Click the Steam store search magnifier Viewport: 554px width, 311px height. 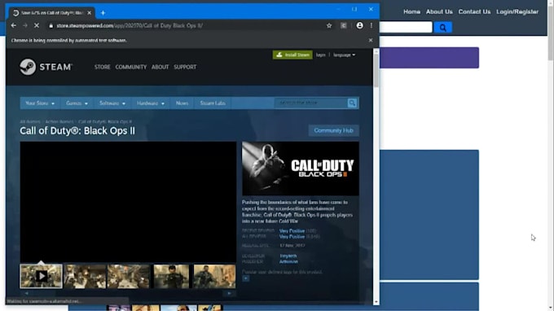click(x=352, y=103)
